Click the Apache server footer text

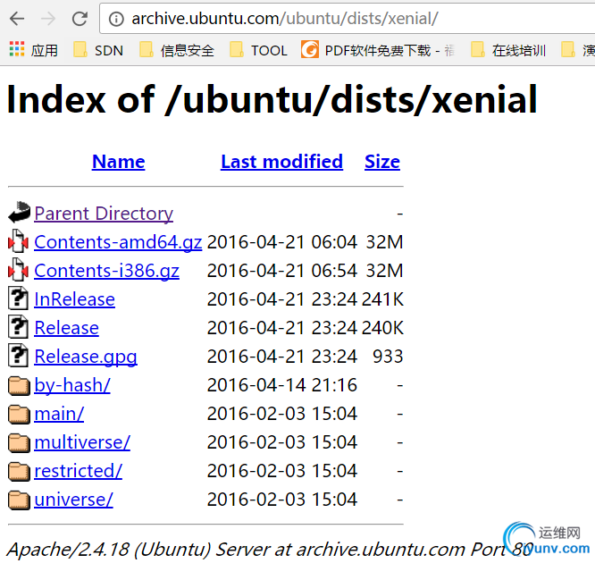pos(270,550)
